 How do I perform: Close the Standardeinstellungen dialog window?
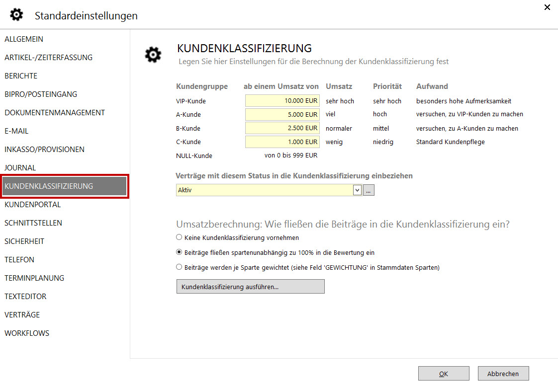pyautogui.click(x=547, y=7)
